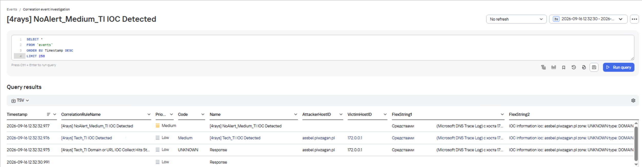Expand the AttackerHostID column menu chevron
The height and width of the screenshot is (167, 642).
pos(341,114)
